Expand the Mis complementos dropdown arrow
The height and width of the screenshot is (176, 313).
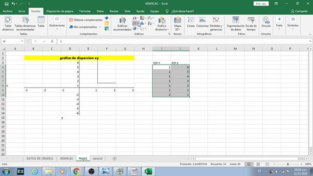tap(100, 27)
